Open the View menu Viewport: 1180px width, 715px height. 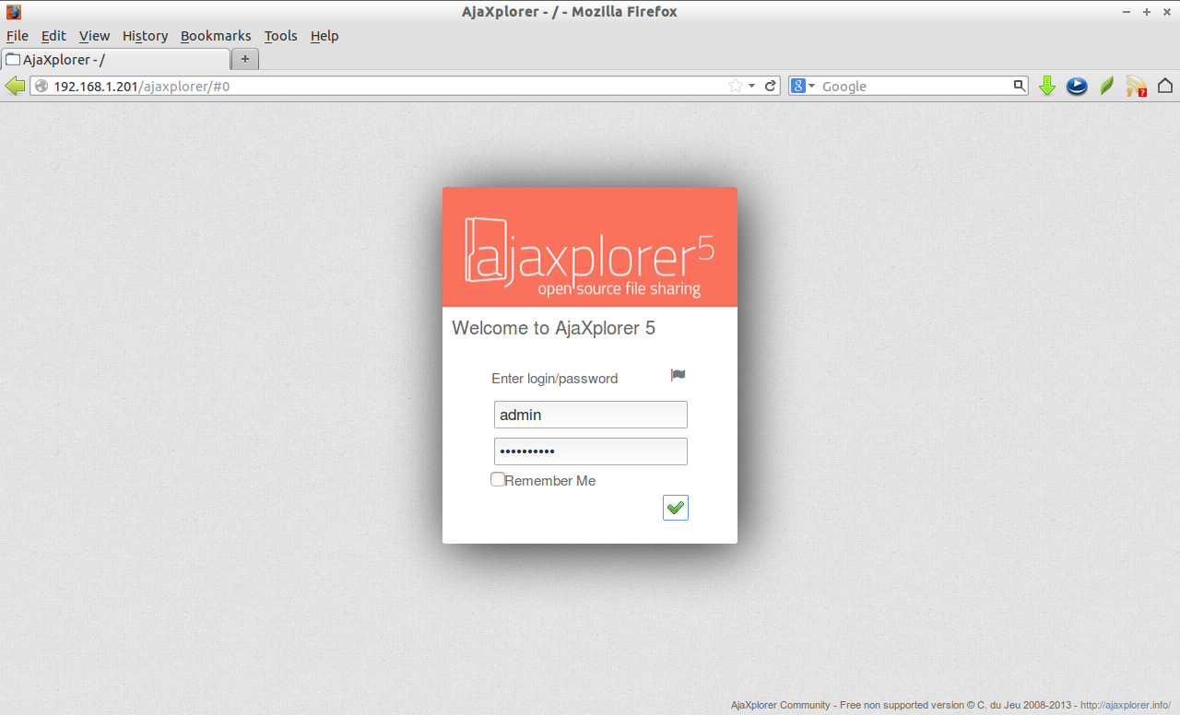[x=94, y=36]
